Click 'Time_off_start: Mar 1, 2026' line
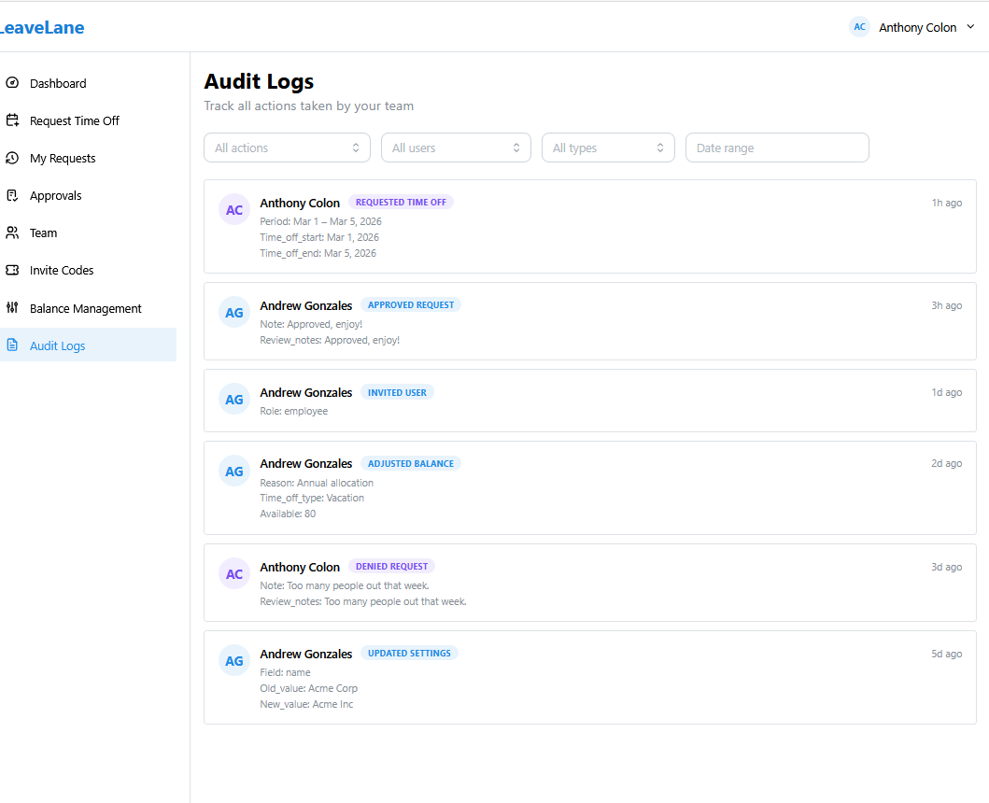The width and height of the screenshot is (989, 803). 319,237
